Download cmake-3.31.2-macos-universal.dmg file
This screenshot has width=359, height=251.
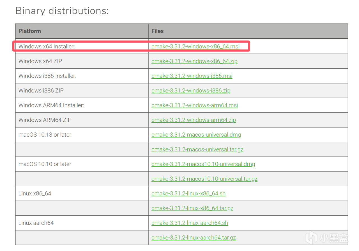click(196, 135)
